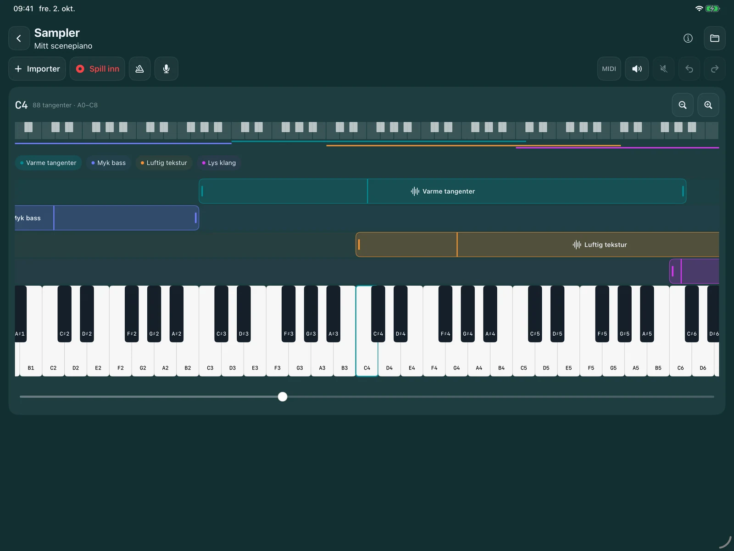Redo the last action
734x551 pixels.
click(714, 69)
